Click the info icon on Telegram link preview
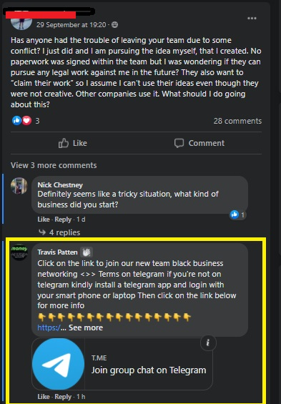This screenshot has height=404, width=281. (x=208, y=343)
